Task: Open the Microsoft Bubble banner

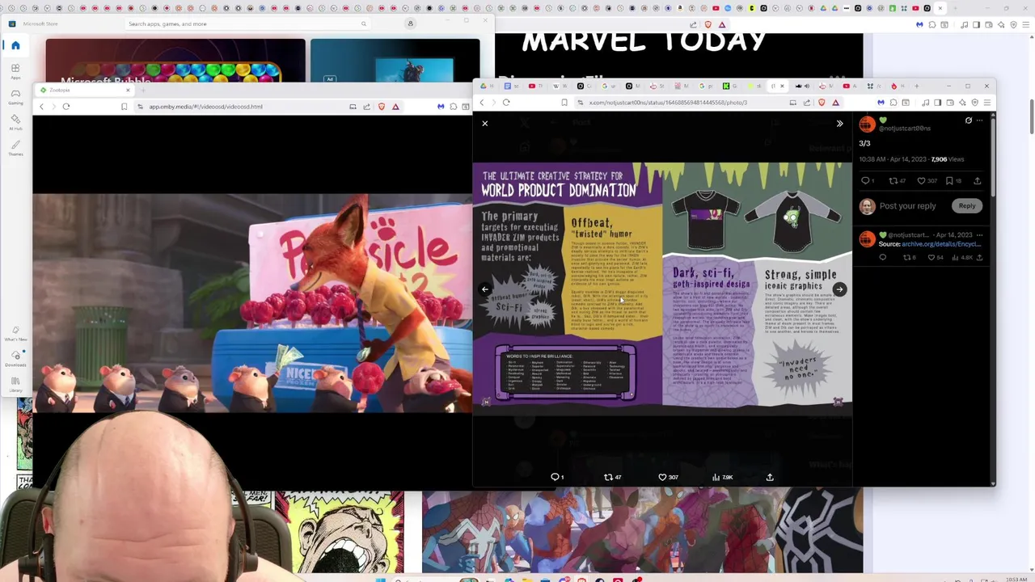Action: click(x=175, y=61)
